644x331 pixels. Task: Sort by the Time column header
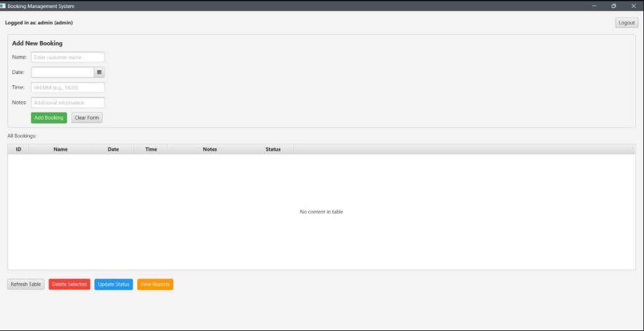point(150,149)
